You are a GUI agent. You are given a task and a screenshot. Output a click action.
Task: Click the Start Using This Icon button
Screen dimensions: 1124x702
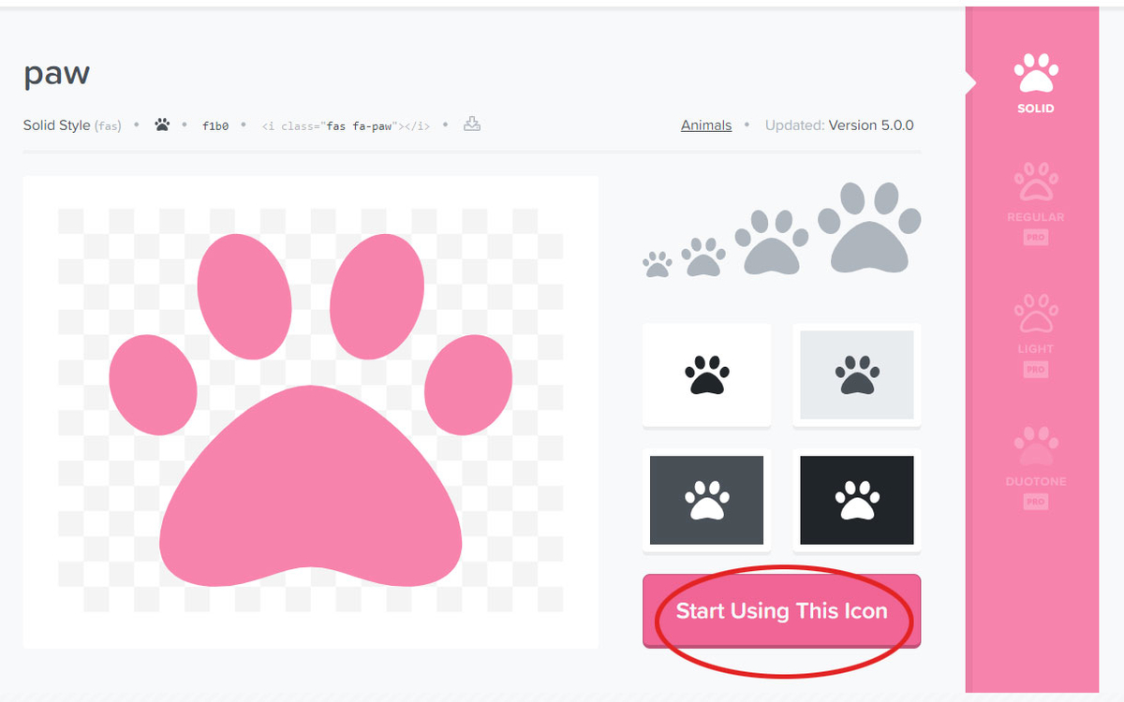(x=781, y=611)
